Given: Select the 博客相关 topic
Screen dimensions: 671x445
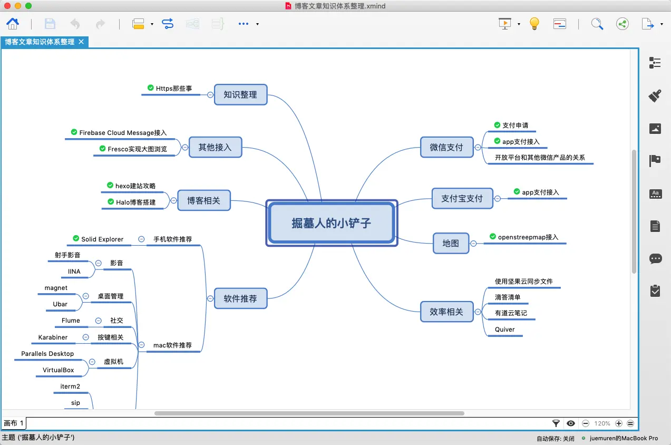Looking at the screenshot, I should pyautogui.click(x=203, y=200).
